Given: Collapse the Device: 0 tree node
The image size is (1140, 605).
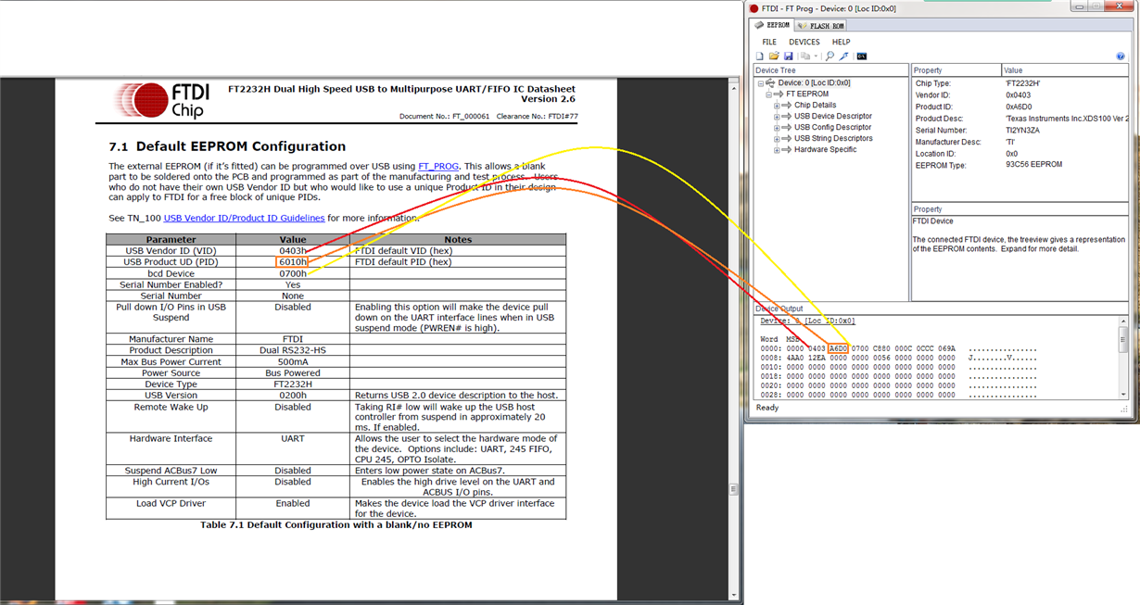Looking at the screenshot, I should (x=761, y=83).
